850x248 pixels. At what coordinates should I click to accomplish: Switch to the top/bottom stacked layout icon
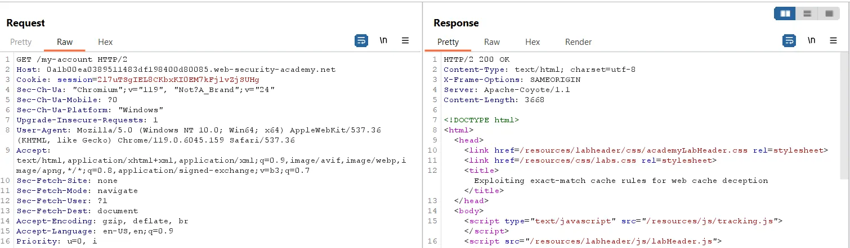[x=807, y=13]
